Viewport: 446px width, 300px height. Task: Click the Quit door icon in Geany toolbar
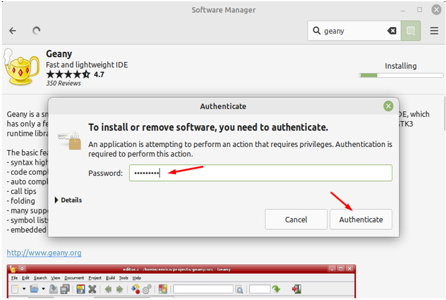tap(296, 289)
